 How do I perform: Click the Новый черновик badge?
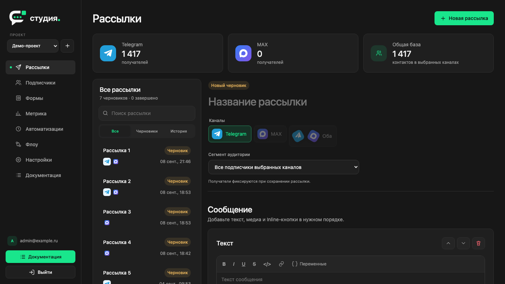click(x=229, y=85)
